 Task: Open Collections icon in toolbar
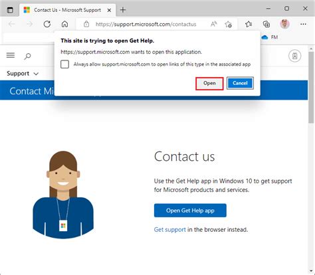click(266, 24)
